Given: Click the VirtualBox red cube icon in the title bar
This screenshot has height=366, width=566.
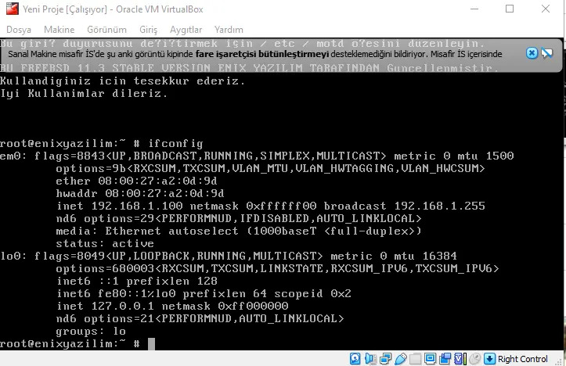Looking at the screenshot, I should coord(13,9).
